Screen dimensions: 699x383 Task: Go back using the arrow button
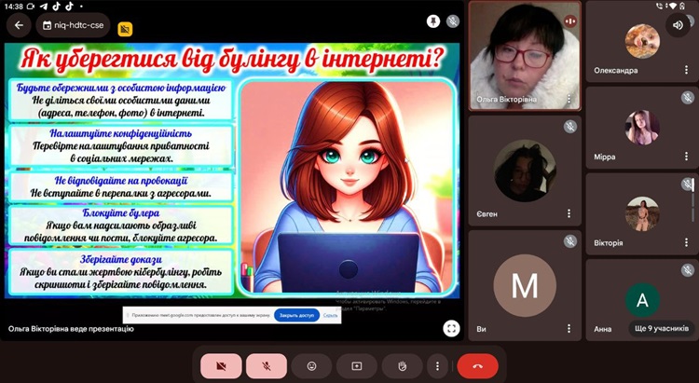point(19,25)
